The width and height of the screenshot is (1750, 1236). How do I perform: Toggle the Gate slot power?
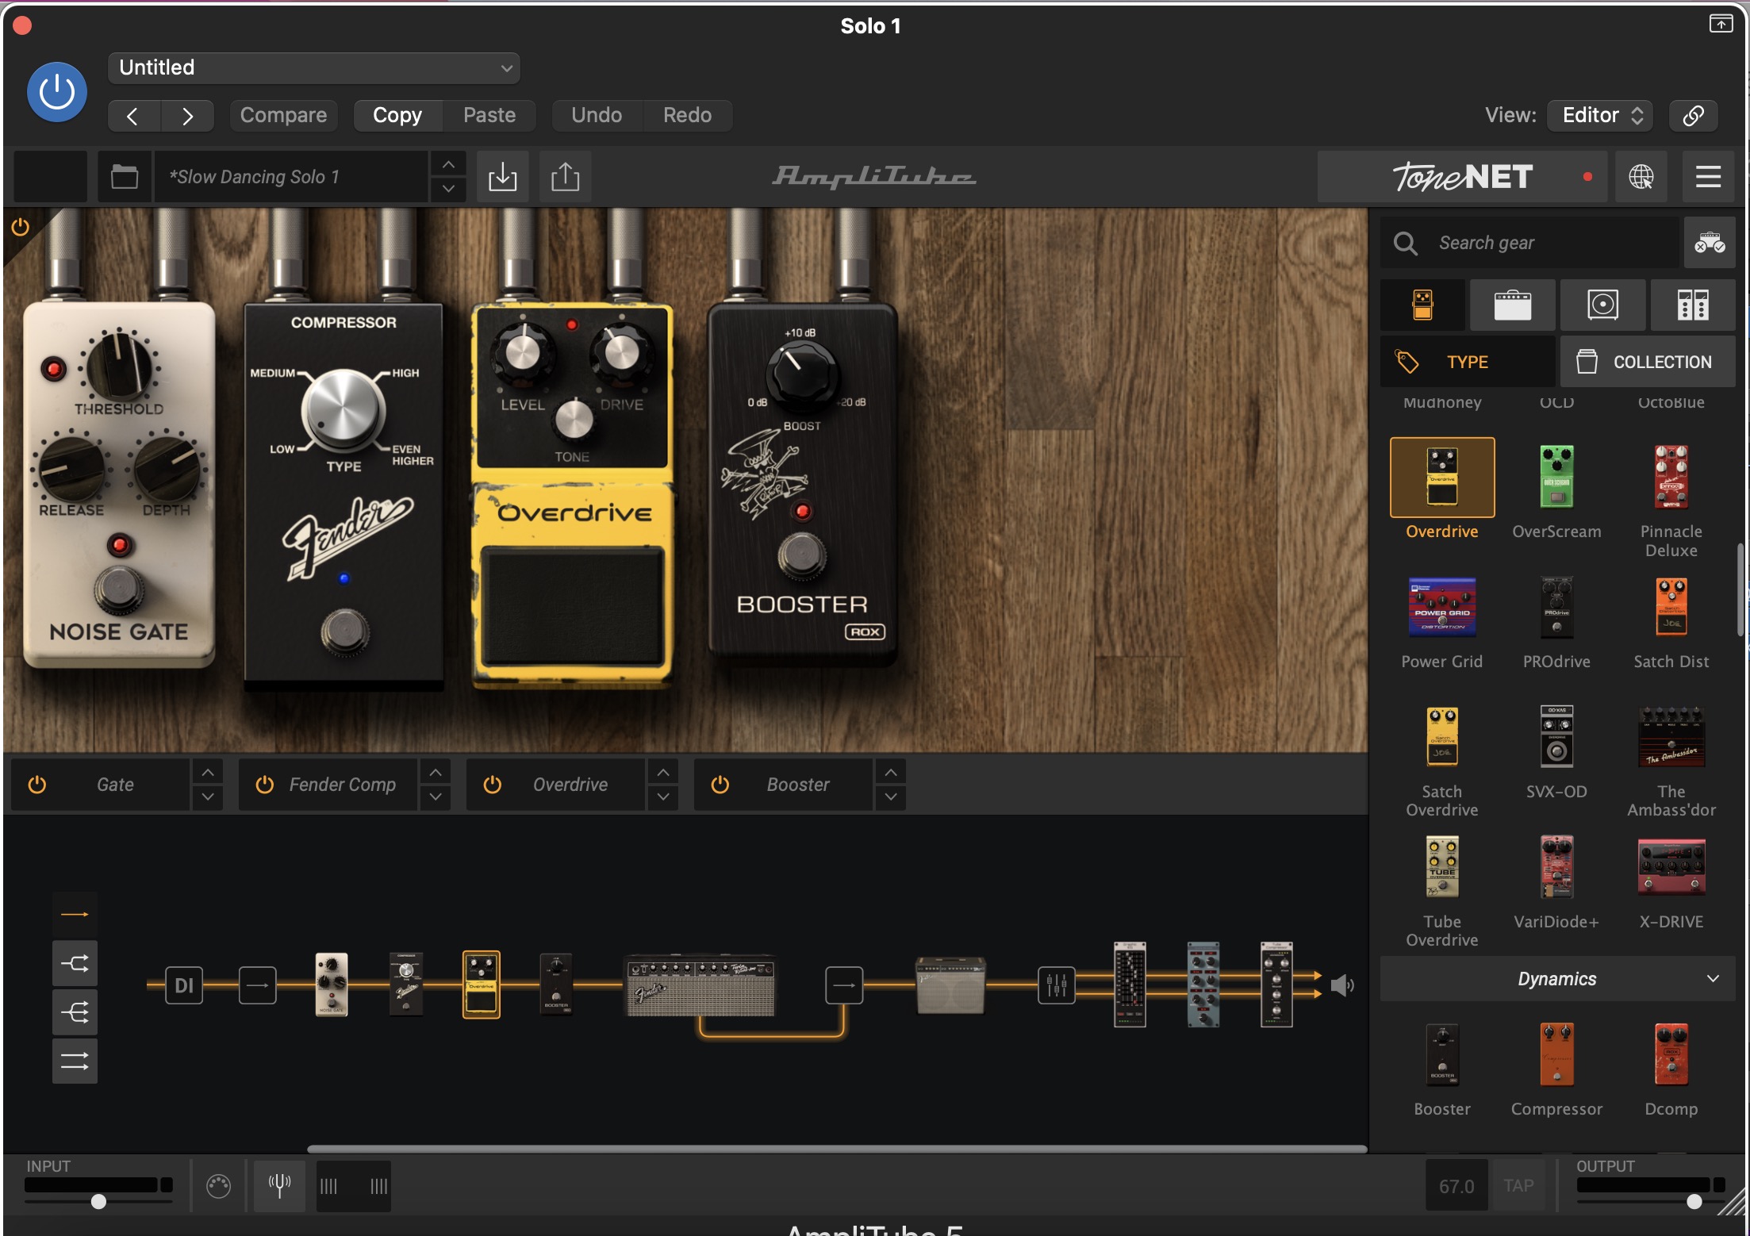(37, 785)
